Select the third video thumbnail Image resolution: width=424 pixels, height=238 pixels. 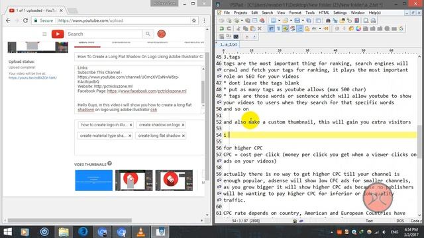coord(174,180)
